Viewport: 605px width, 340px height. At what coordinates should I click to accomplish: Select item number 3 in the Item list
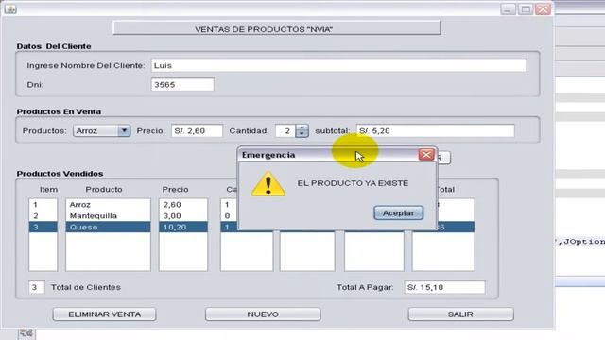(43, 227)
